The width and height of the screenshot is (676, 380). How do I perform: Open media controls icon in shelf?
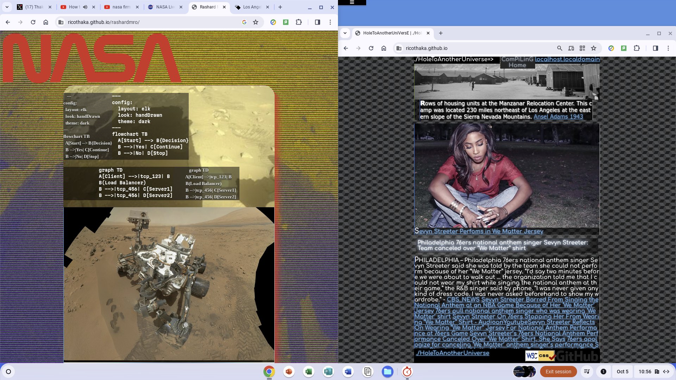(x=587, y=372)
